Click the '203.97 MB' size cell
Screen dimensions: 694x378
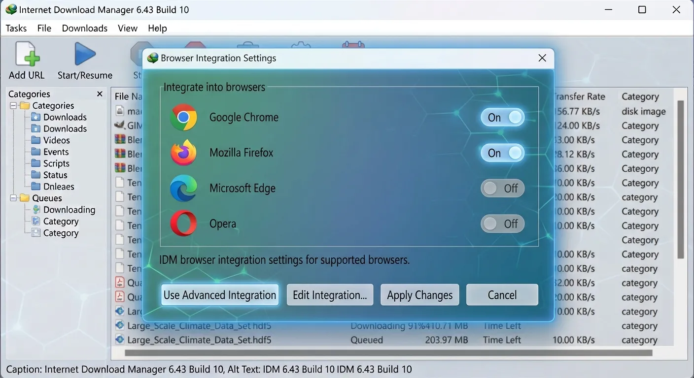pos(447,340)
